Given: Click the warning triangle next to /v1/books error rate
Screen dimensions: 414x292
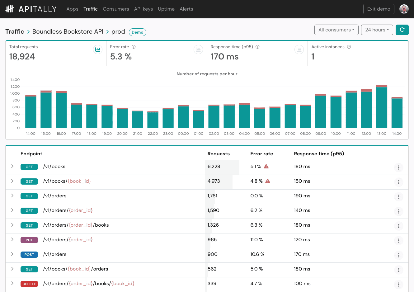Looking at the screenshot, I should 266,166.
